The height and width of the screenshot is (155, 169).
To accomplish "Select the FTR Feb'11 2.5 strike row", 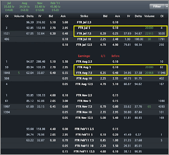I will [x=84, y=129].
